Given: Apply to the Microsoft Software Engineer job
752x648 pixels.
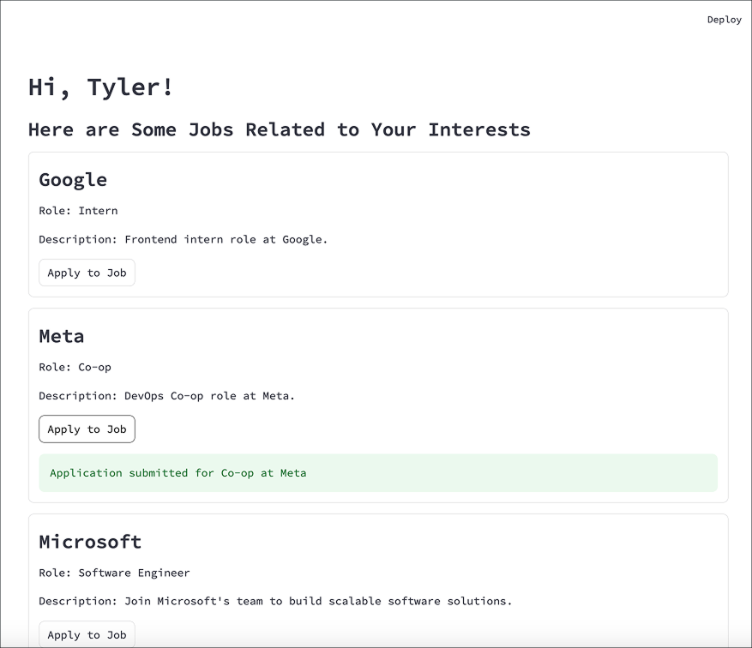Looking at the screenshot, I should tap(87, 634).
